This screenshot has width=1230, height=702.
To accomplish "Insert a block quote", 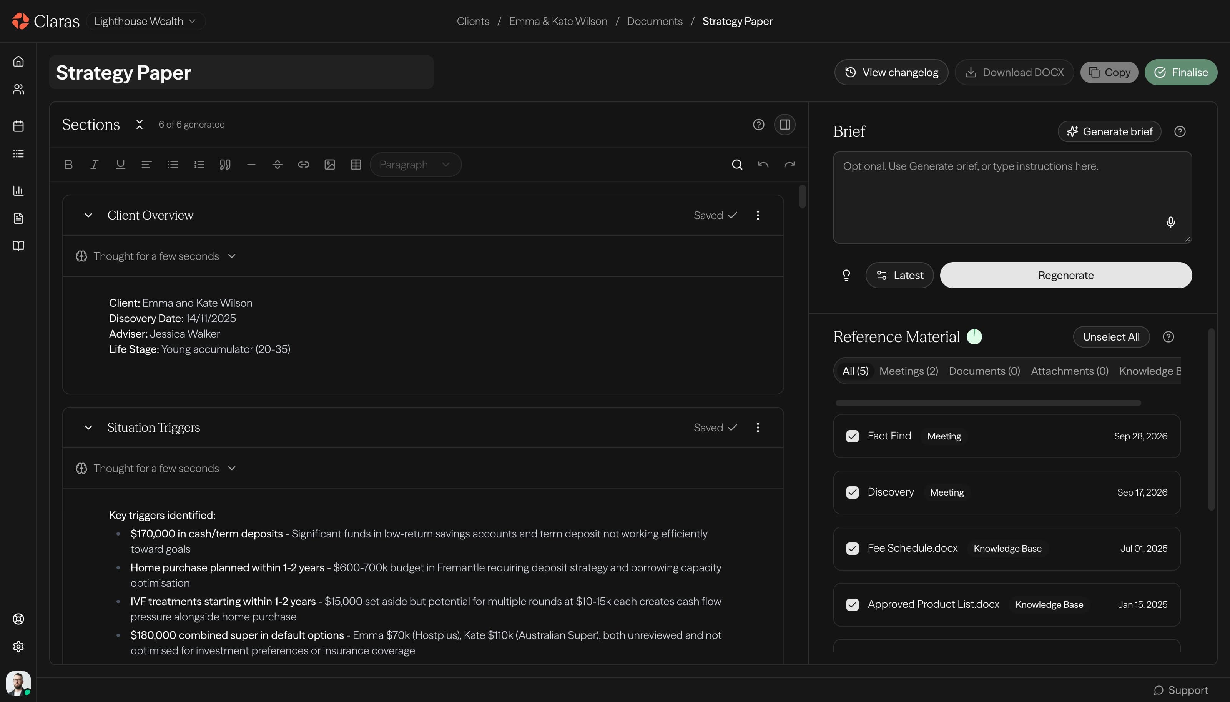I will point(225,165).
